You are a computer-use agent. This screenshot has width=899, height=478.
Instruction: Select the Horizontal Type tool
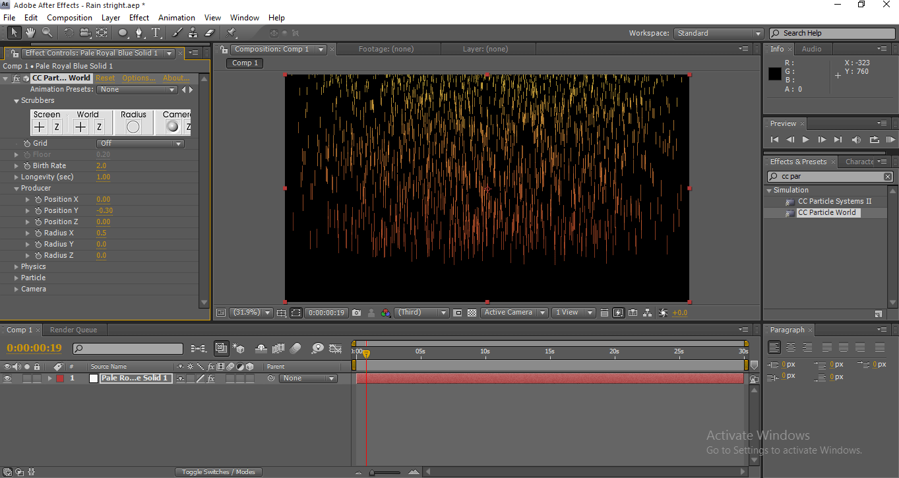pyautogui.click(x=156, y=32)
